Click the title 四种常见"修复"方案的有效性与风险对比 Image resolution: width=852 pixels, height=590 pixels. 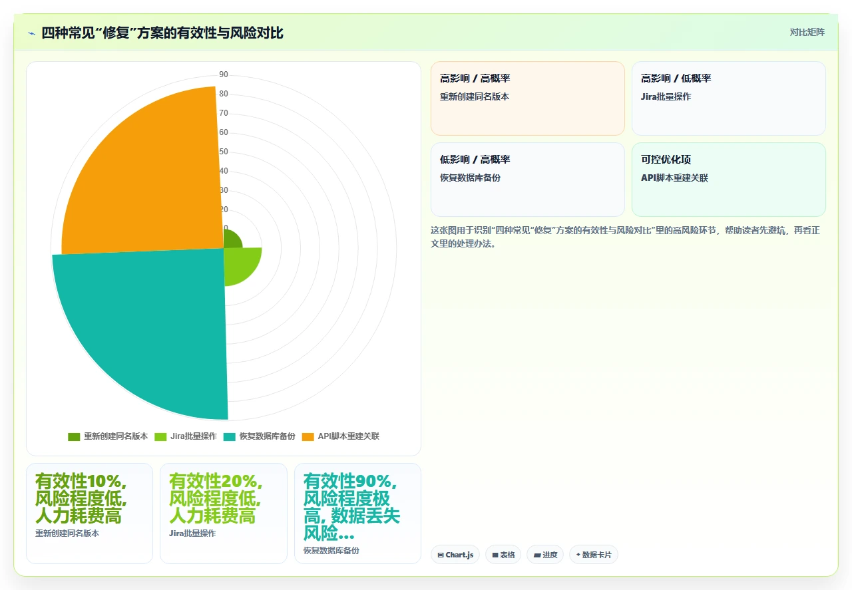(162, 33)
